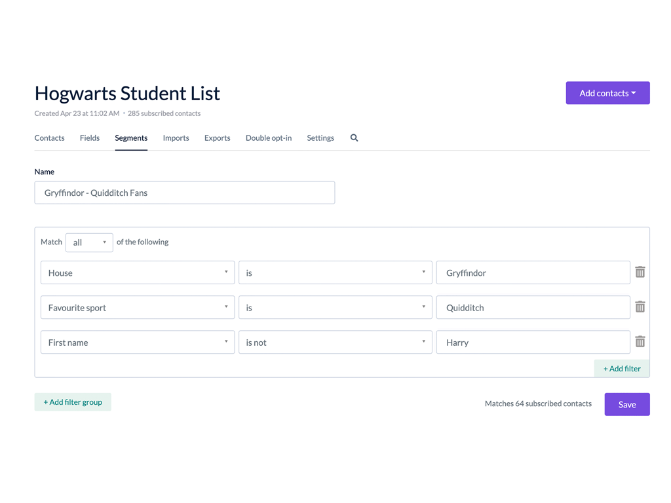The height and width of the screenshot is (503, 671).
Task: Click the segment Name input field
Action: 184,193
